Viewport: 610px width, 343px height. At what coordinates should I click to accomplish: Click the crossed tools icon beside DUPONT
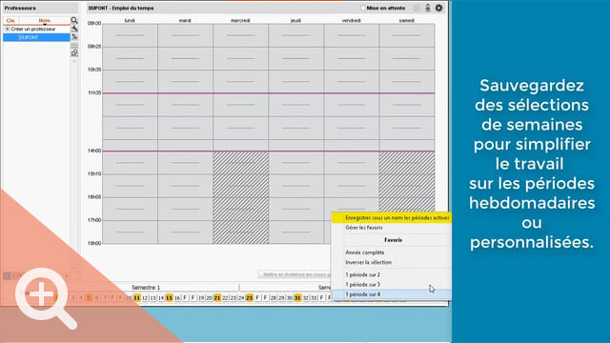pyautogui.click(x=74, y=37)
